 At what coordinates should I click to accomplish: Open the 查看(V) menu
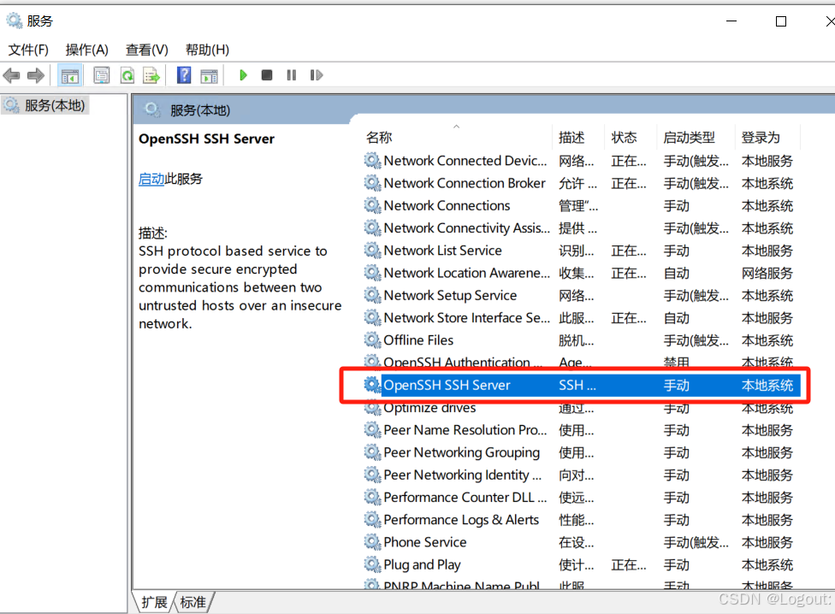pyautogui.click(x=147, y=50)
